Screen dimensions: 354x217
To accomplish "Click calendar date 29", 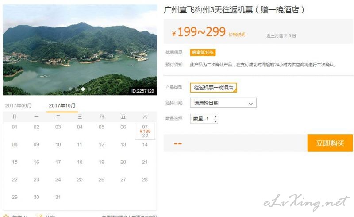I will (15, 197).
